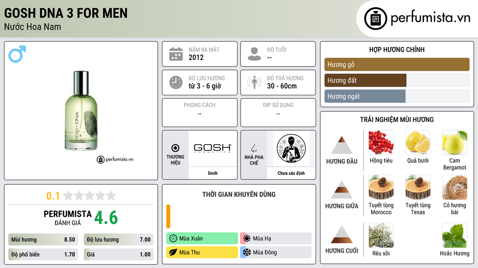Click the GOSH cosmetics brand logo

[x=212, y=148]
